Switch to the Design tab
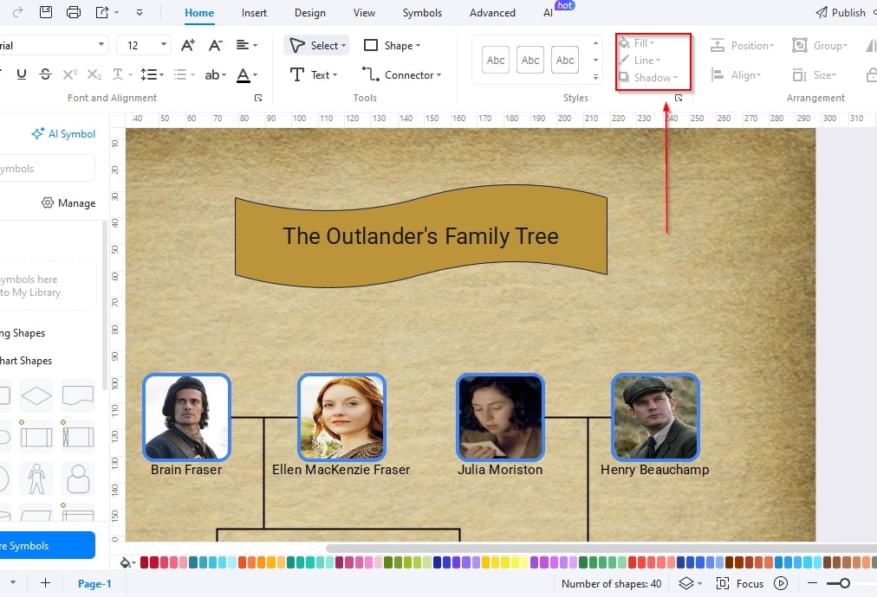The image size is (877, 597). [x=310, y=12]
